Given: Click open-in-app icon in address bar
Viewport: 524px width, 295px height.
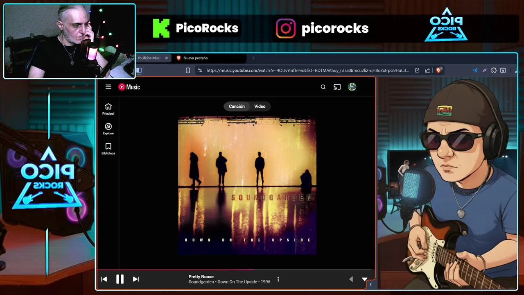Looking at the screenshot, I should click(417, 70).
